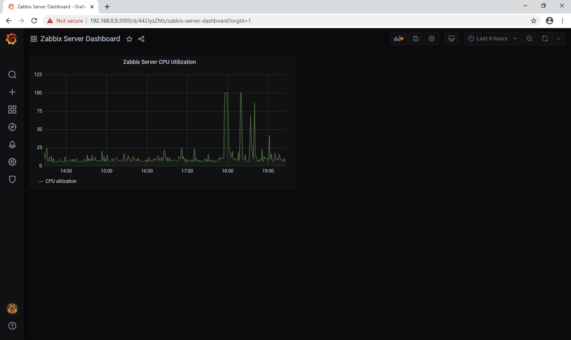Open the dashboard grid icon beside the title
This screenshot has width=571, height=340.
[x=34, y=39]
